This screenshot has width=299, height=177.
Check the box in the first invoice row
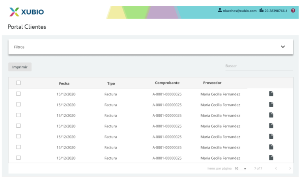point(18,93)
